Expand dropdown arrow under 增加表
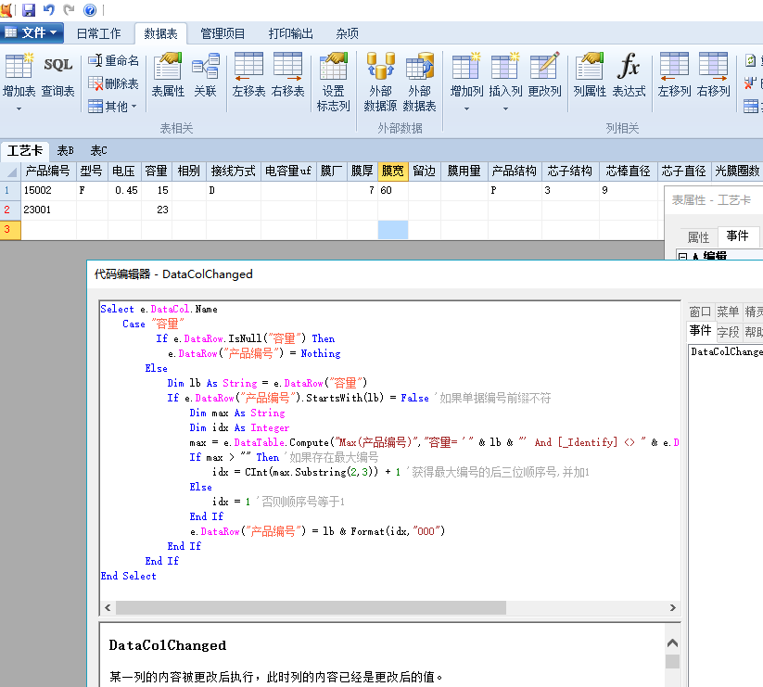The width and height of the screenshot is (763, 687). point(19,108)
